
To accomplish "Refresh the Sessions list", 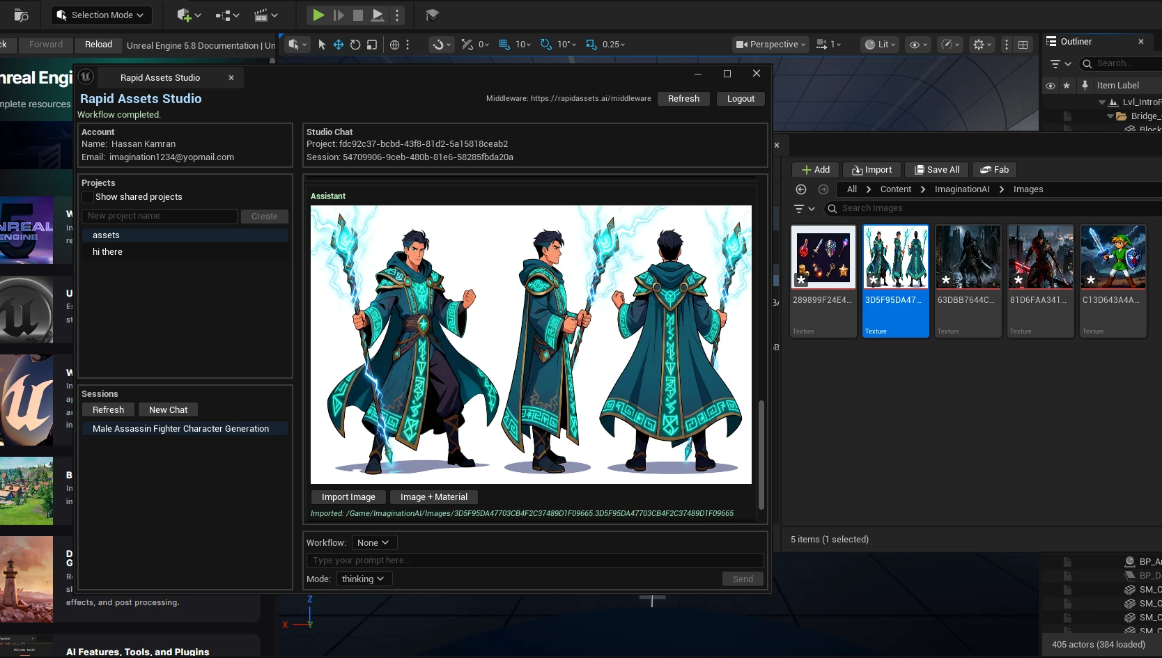I will point(108,410).
